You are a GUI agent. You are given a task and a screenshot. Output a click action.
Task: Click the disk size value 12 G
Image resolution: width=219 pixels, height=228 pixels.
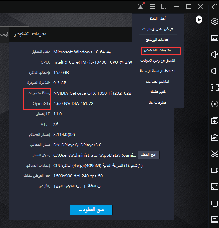[x=77, y=186]
